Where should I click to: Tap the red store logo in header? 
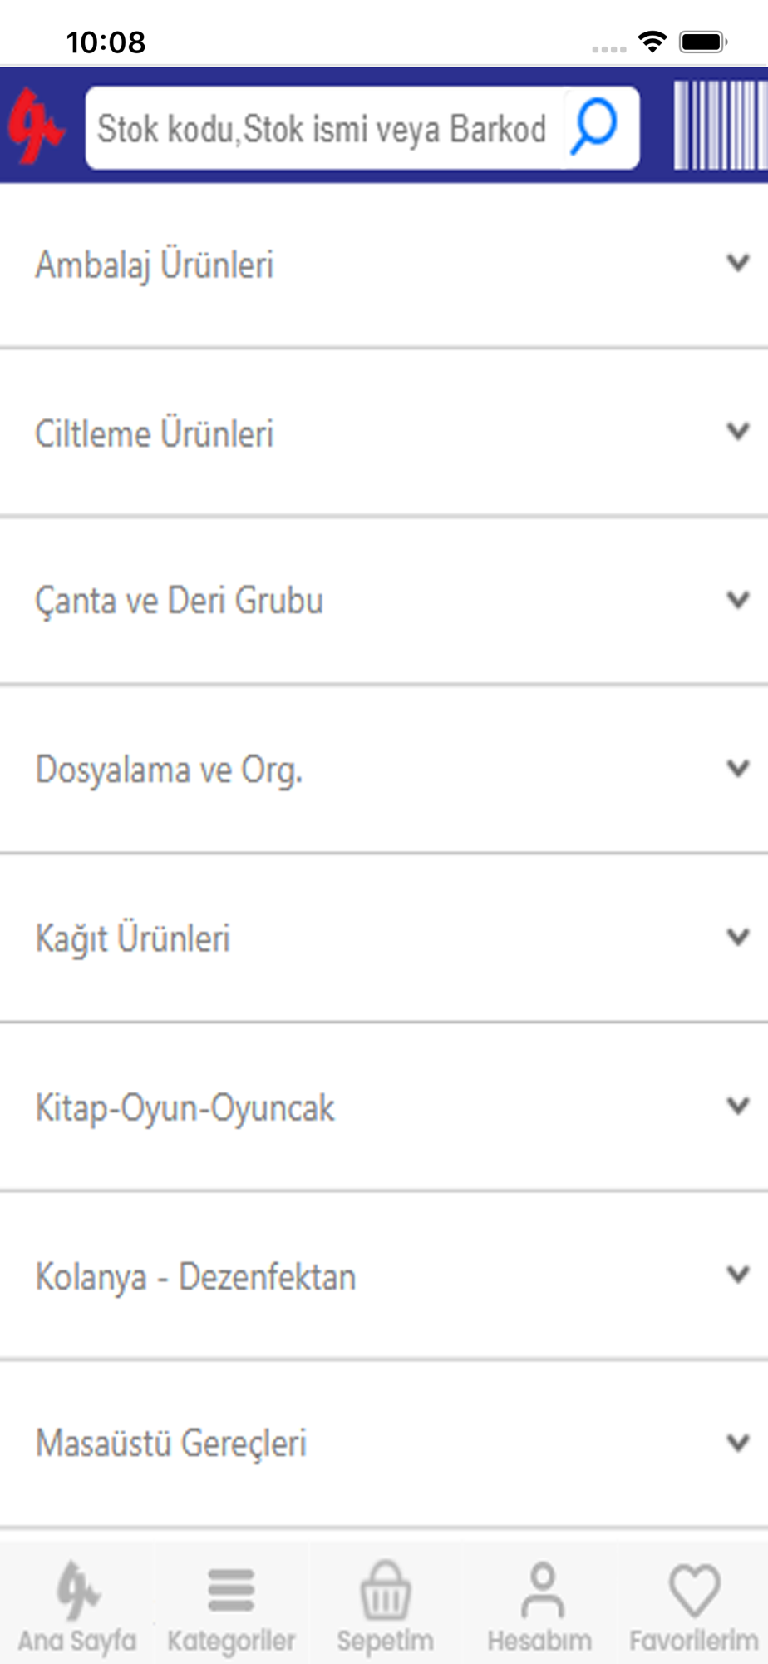pyautogui.click(x=37, y=126)
